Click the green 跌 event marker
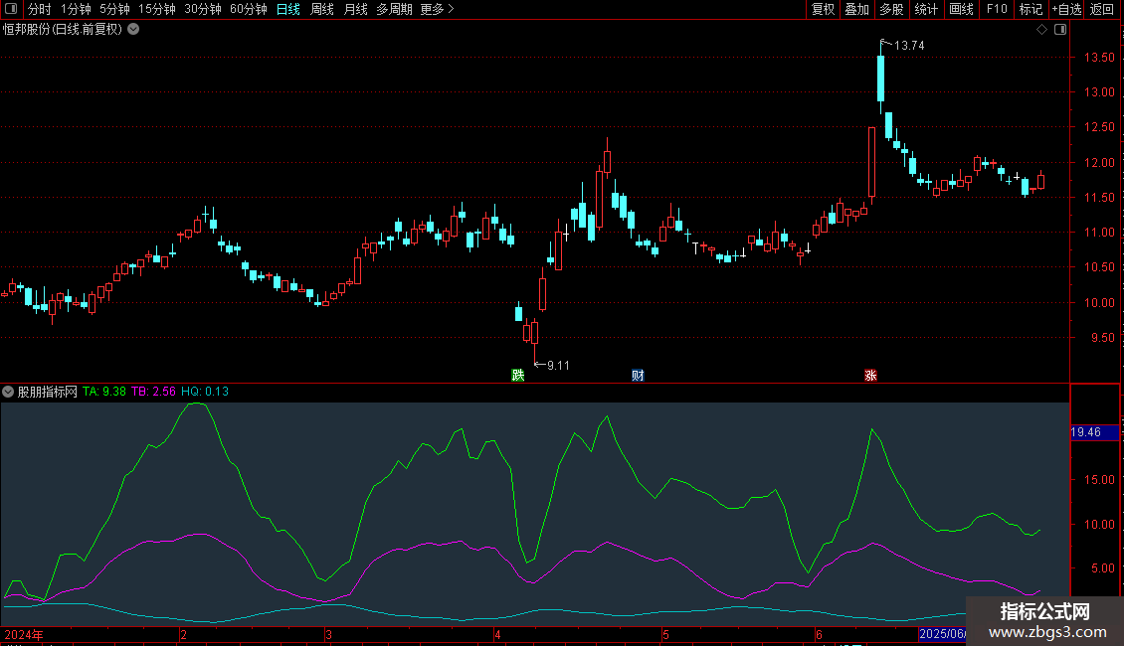Viewport: 1124px width, 646px height. [517, 376]
